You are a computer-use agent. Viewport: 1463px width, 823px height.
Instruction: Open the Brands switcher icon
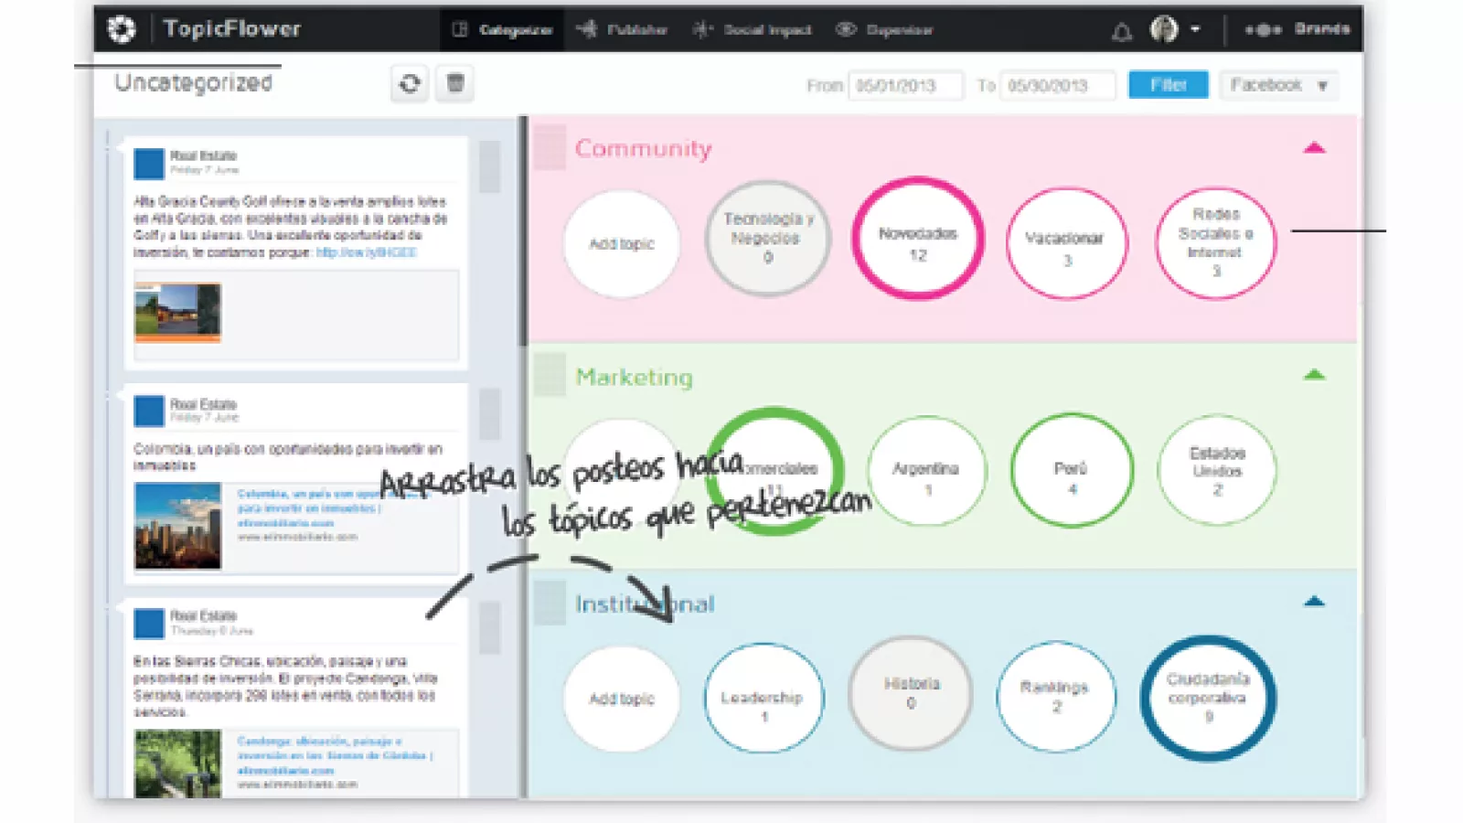click(x=1263, y=30)
